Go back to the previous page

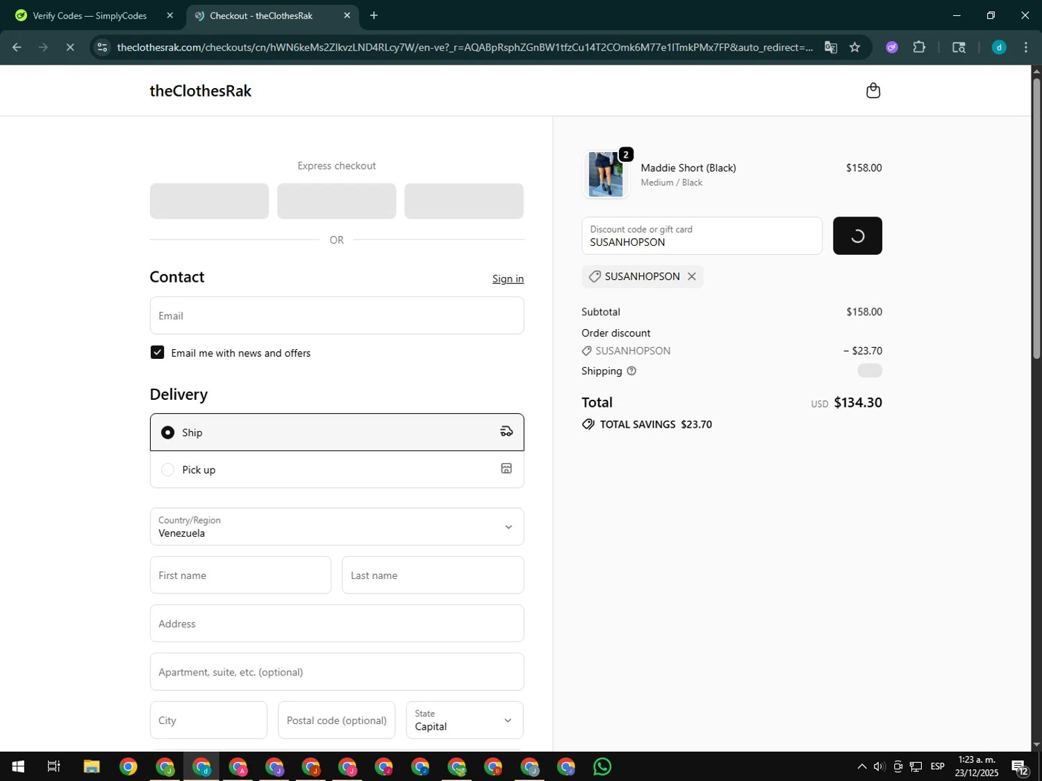[17, 47]
